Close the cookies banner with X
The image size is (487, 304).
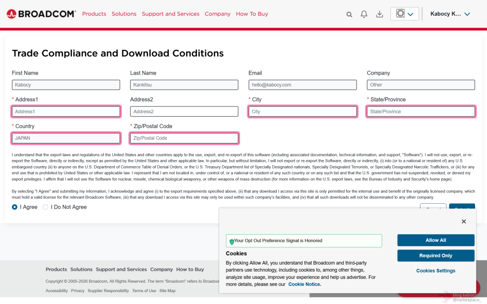[464, 221]
